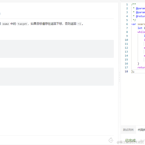The image size is (145, 145).
Task: Click the 'let' keyword on line 7
Action: click(140, 28)
